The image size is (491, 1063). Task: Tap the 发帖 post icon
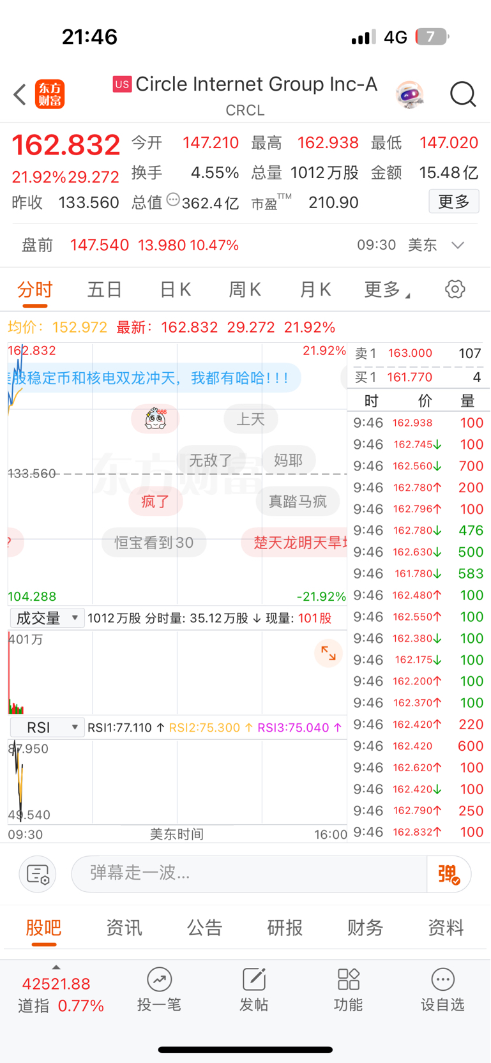(253, 990)
